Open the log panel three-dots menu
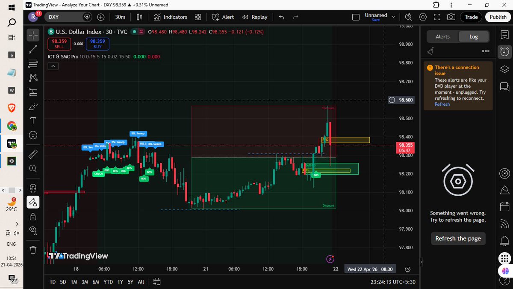 486,51
